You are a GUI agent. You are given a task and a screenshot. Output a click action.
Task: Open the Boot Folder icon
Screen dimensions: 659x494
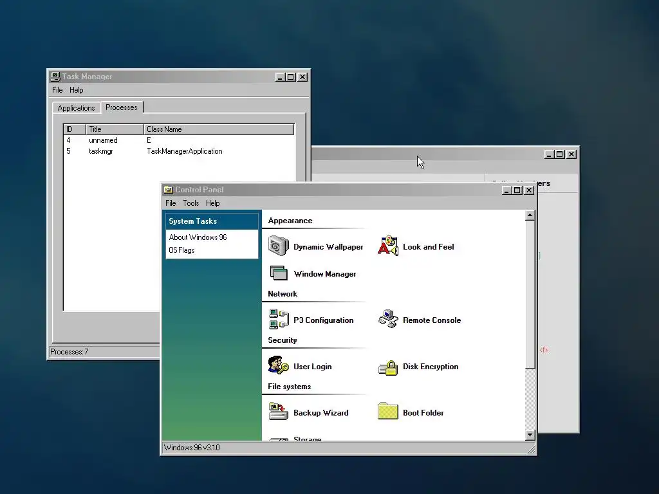(388, 411)
